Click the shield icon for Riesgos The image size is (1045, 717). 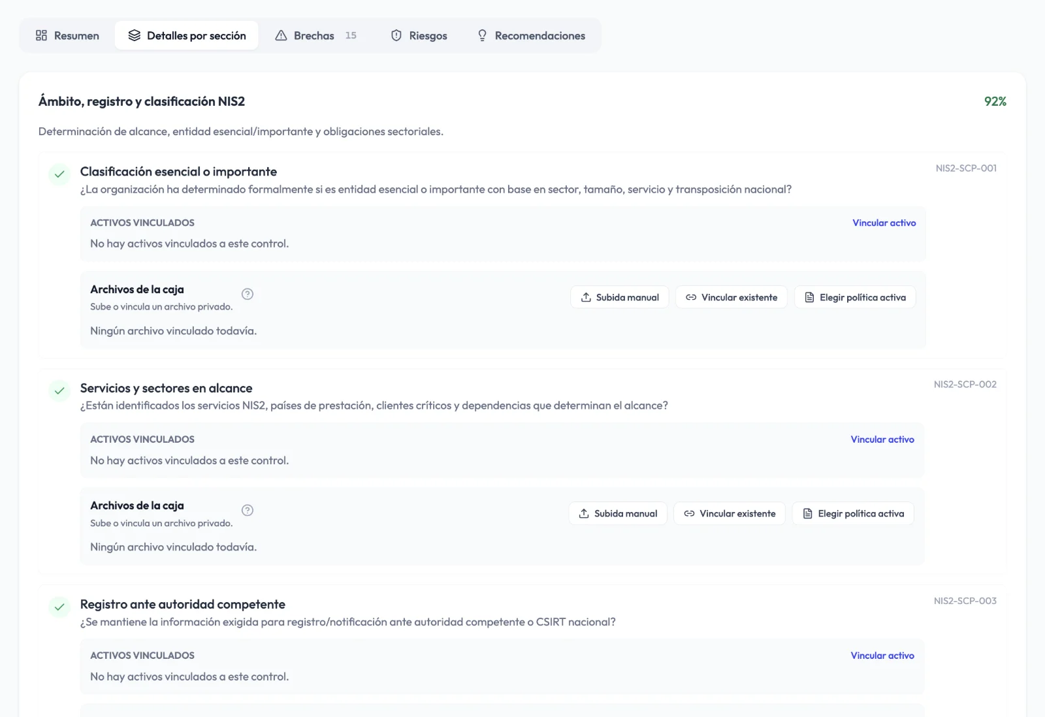point(396,35)
